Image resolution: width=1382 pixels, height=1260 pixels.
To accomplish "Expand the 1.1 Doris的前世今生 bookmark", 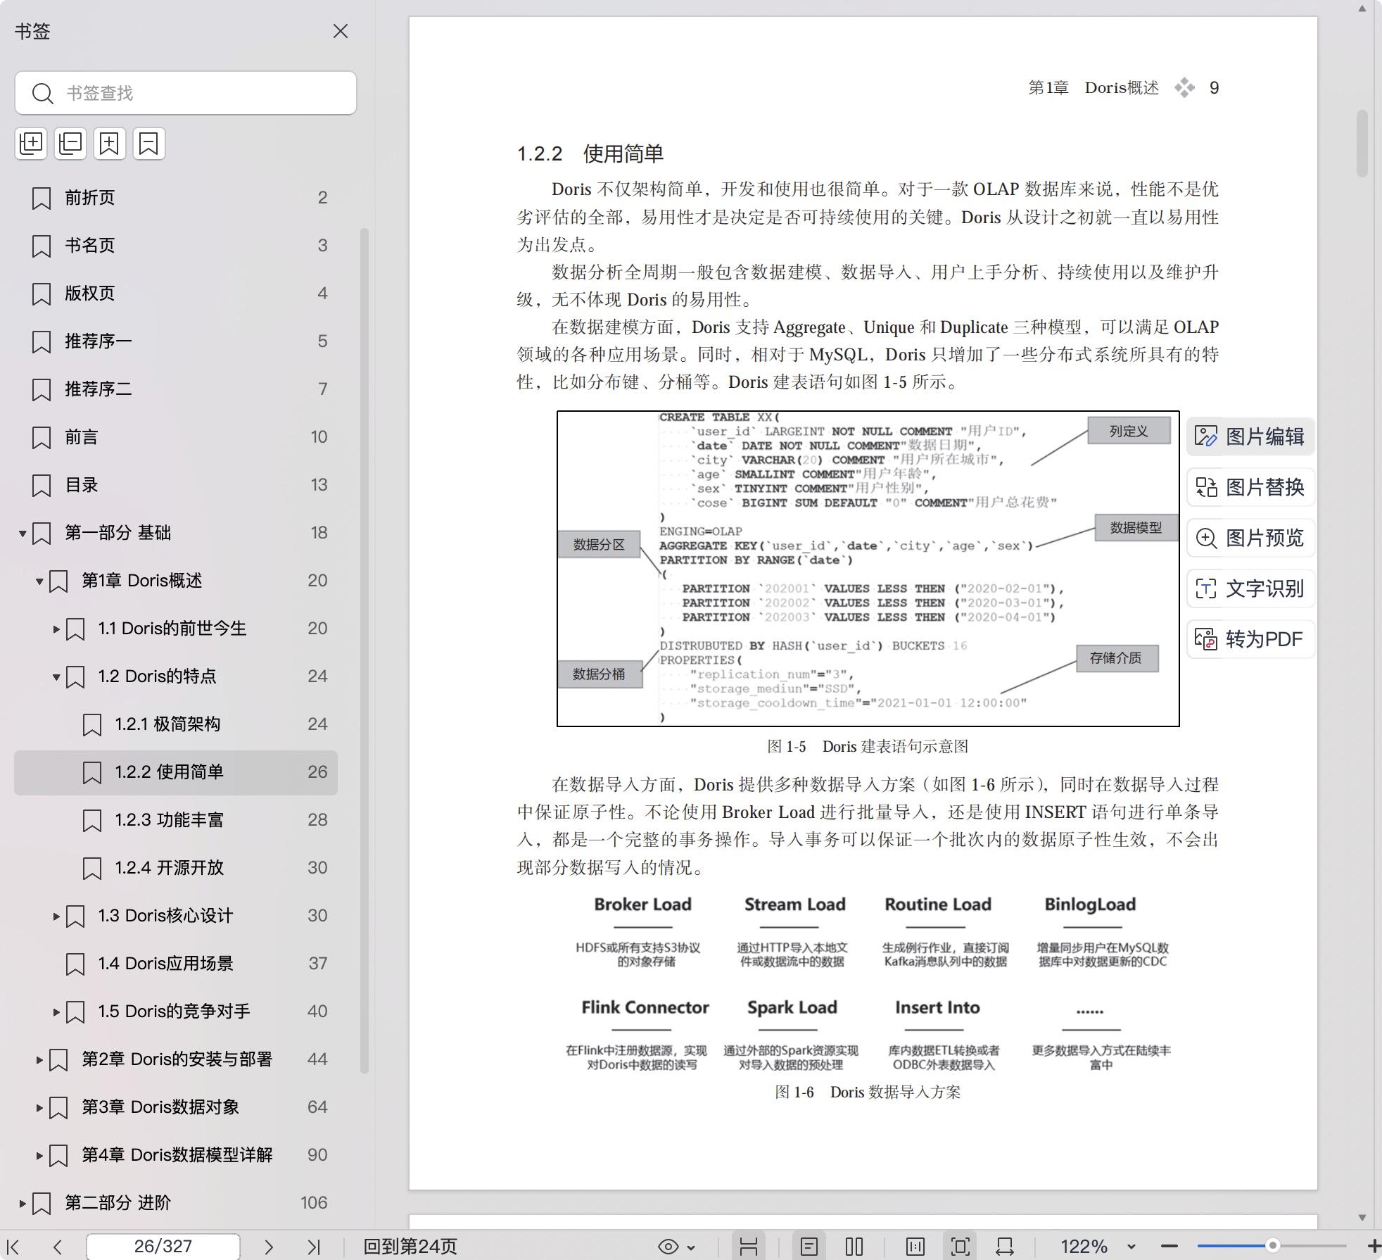I will (56, 629).
